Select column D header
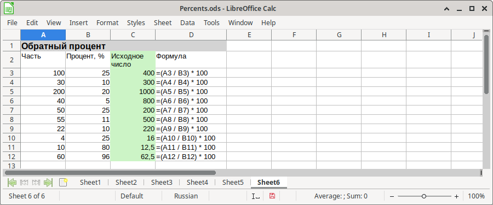Screen dimensions: 493x205 (191, 35)
